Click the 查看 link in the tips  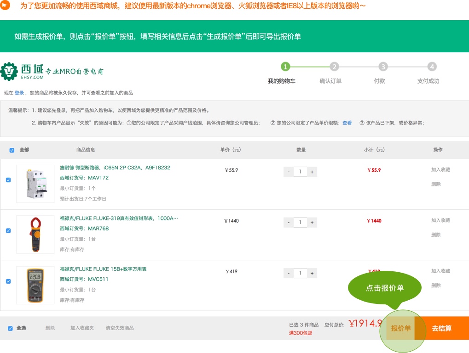coord(347,123)
